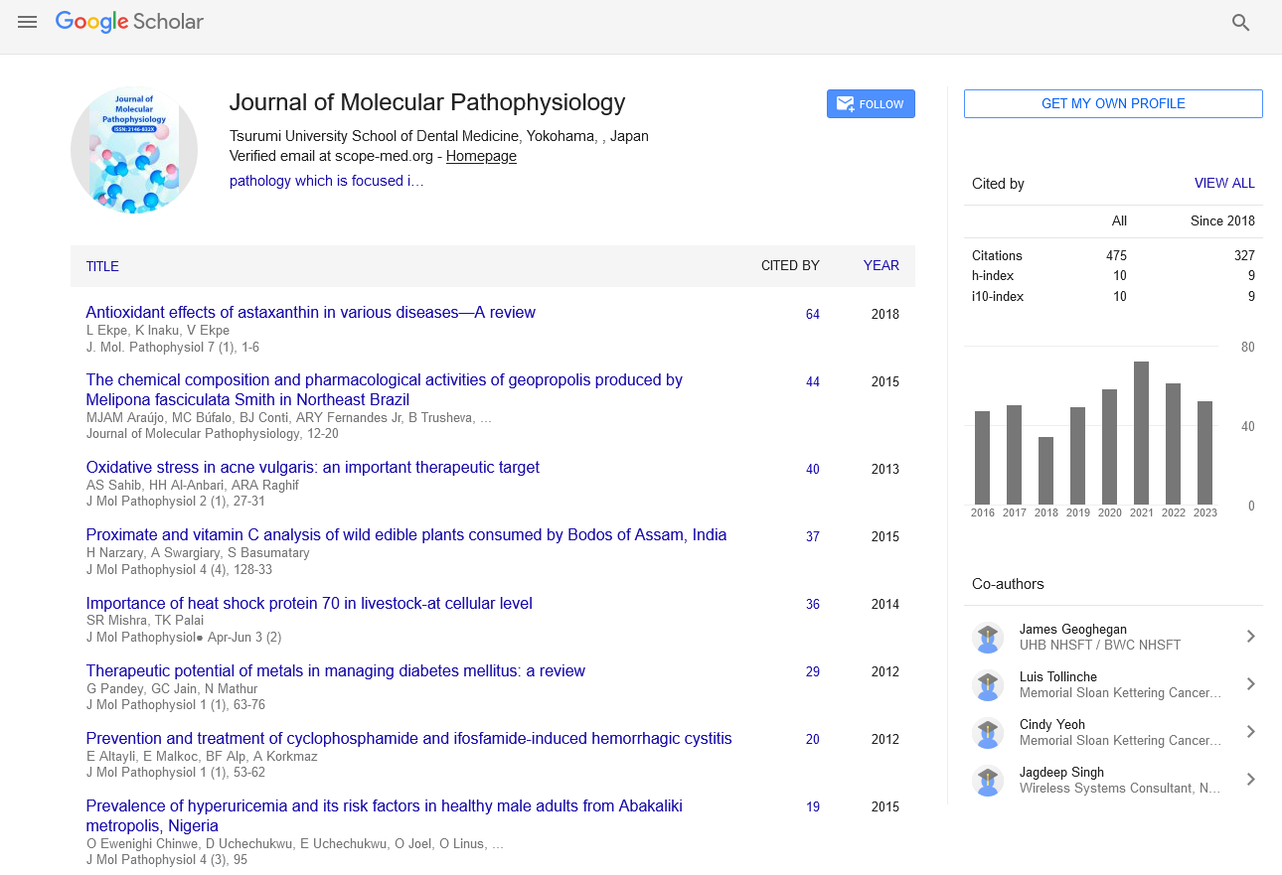Expand James Geoghegan co-author chevron
Viewport: 1282px width, 875px height.
point(1250,637)
